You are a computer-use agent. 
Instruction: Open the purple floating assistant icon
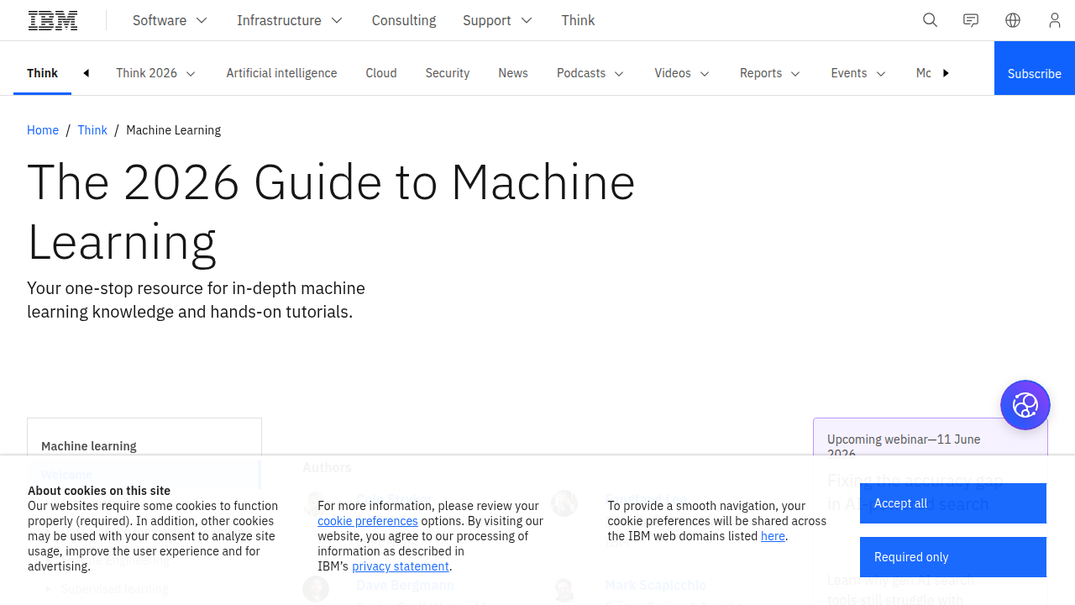pyautogui.click(x=1025, y=405)
